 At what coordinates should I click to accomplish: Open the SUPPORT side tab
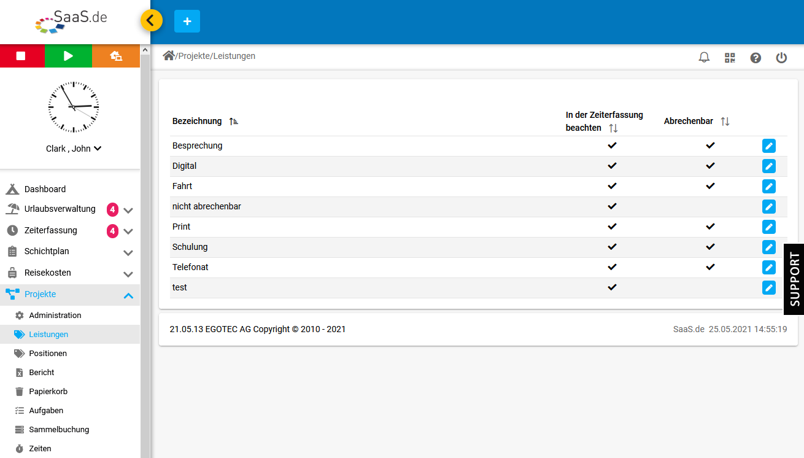tap(794, 279)
